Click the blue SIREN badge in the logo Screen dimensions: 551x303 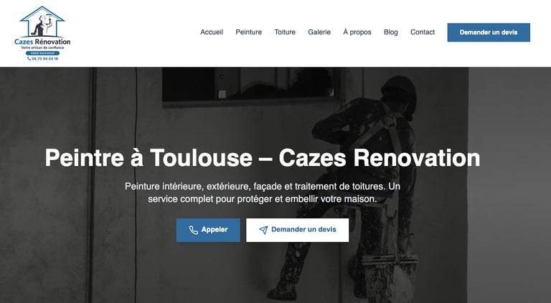pyautogui.click(x=42, y=53)
